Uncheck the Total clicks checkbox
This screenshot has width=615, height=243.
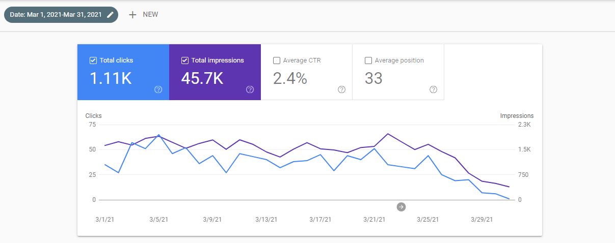93,60
